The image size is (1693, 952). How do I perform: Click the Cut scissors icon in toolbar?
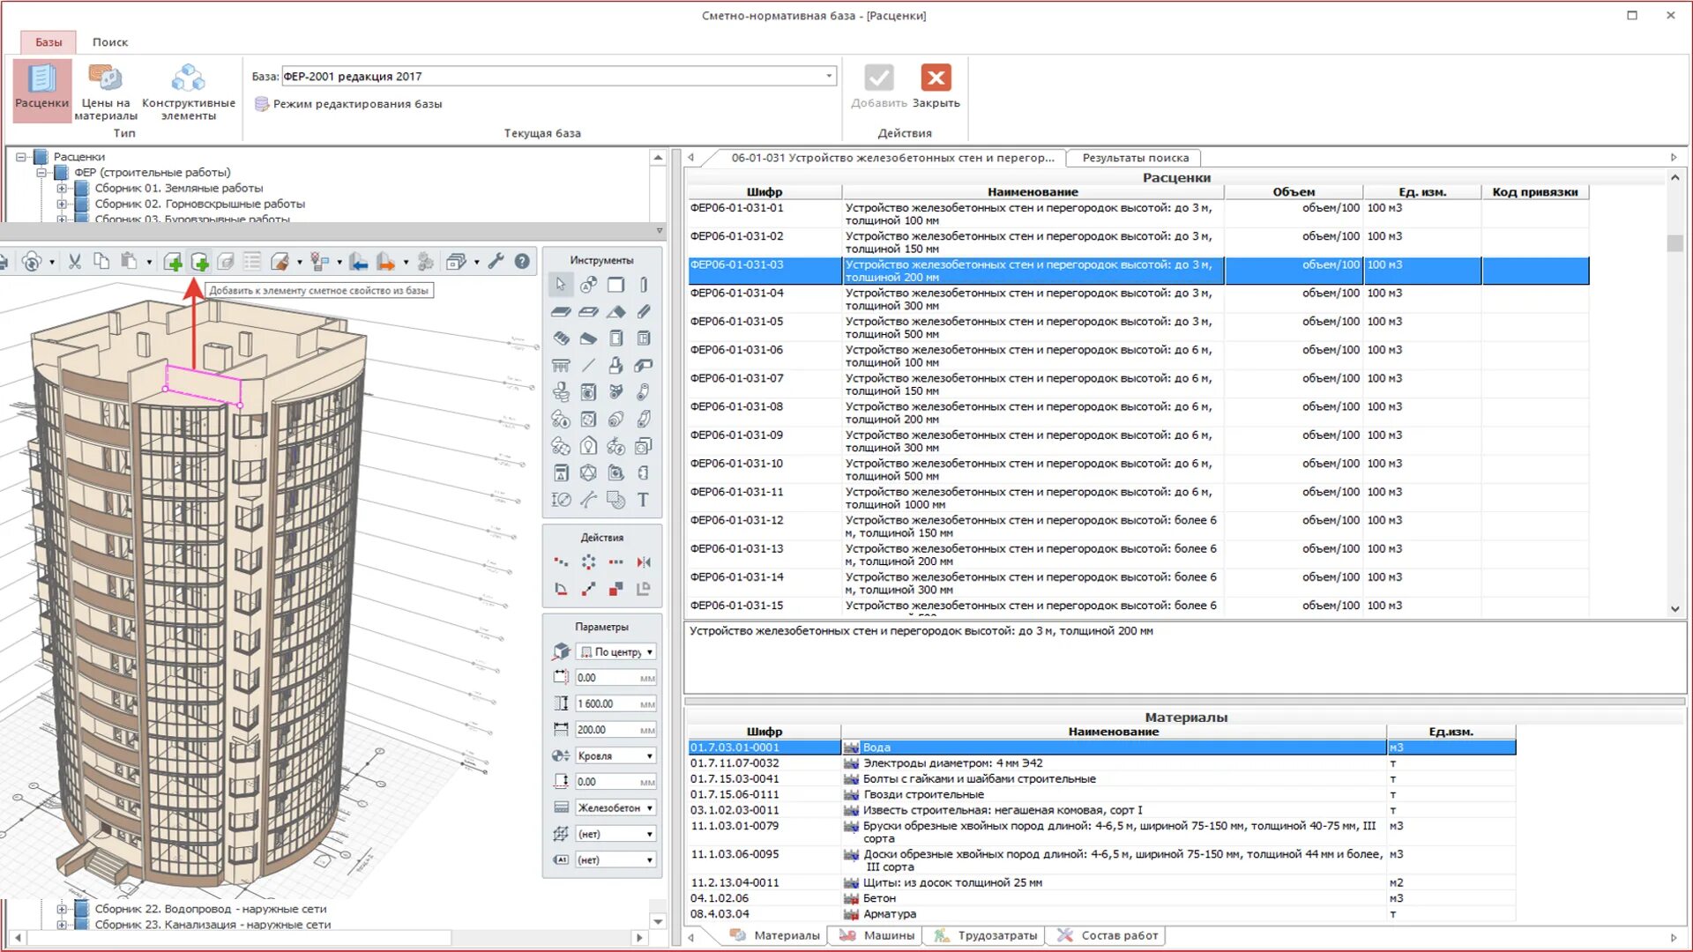[75, 262]
